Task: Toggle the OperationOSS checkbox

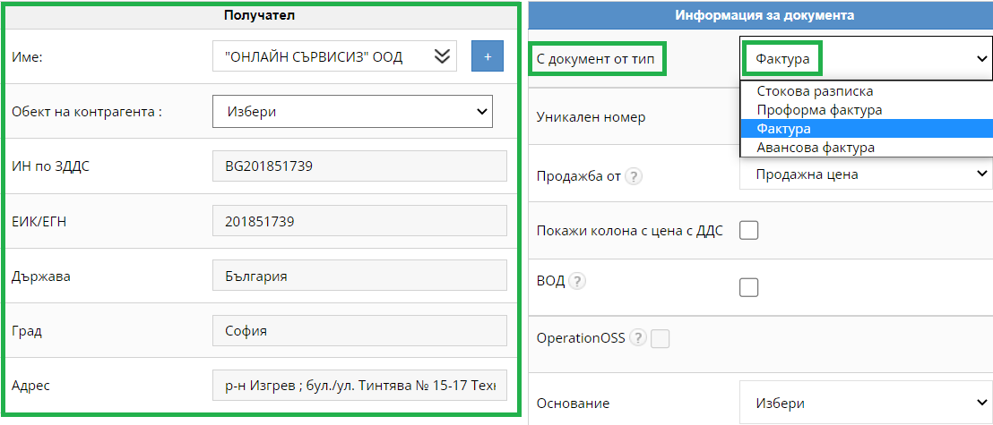Action: [x=661, y=339]
